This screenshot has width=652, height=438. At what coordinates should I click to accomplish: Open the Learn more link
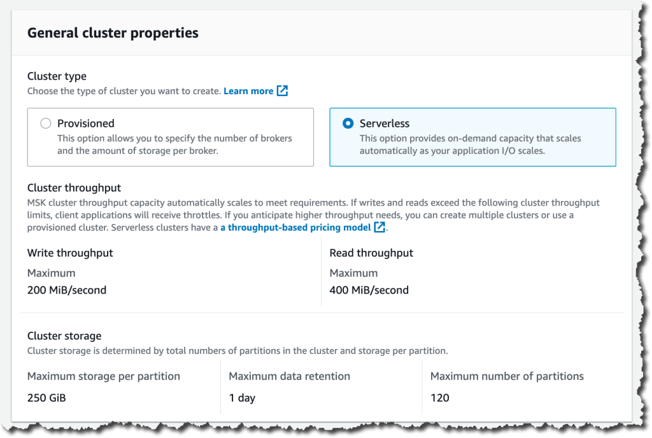coord(248,91)
